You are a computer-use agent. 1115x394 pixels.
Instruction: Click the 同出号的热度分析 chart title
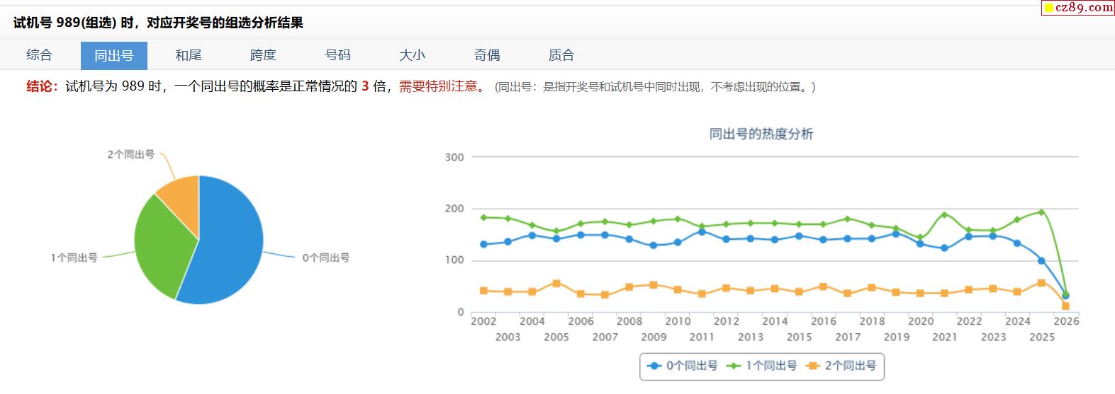[x=761, y=134]
